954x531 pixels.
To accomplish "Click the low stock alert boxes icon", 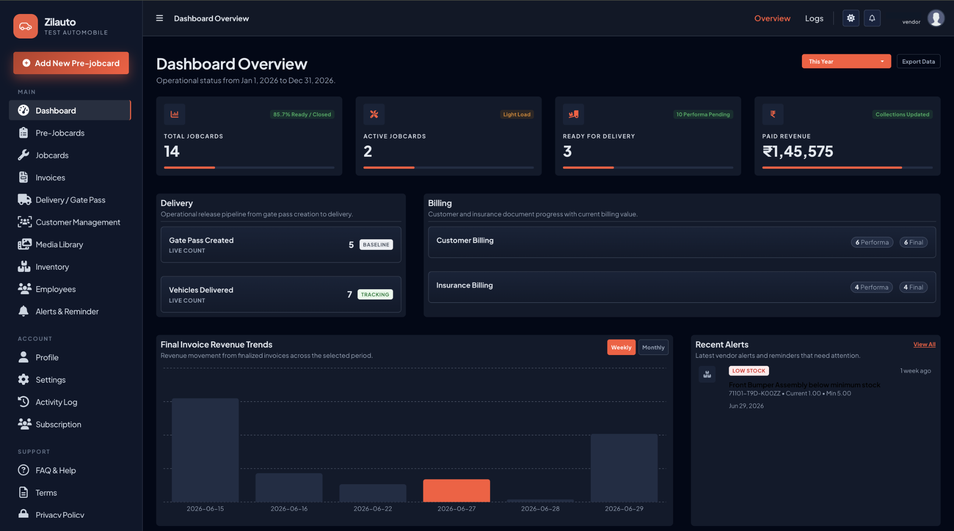I will pyautogui.click(x=707, y=374).
